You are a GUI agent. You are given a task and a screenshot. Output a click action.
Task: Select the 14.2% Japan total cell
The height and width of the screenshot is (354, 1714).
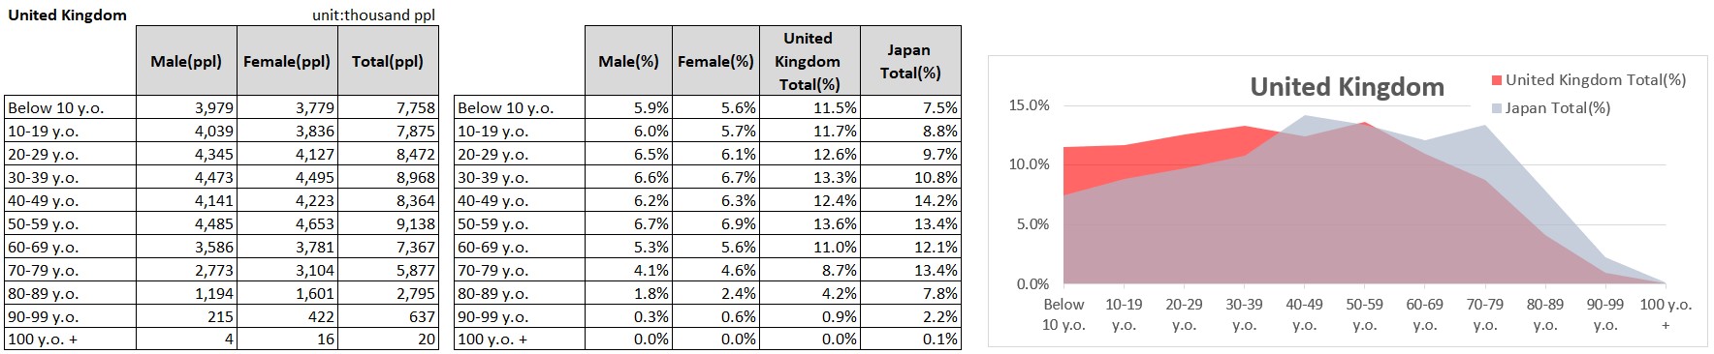[910, 200]
